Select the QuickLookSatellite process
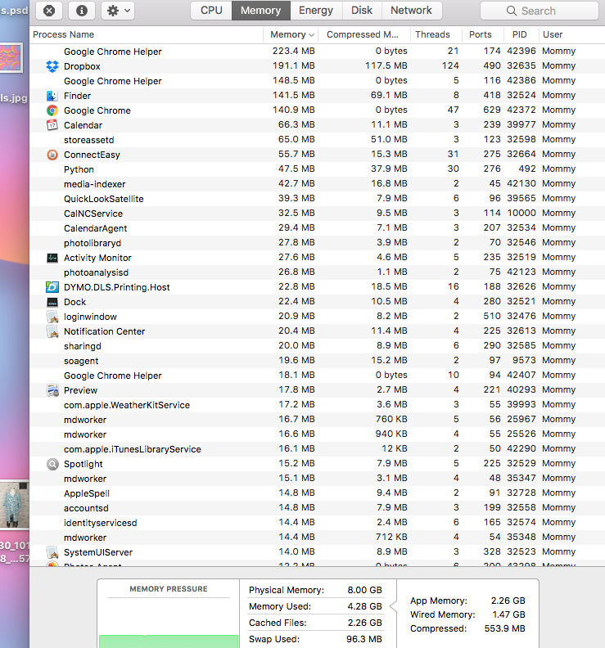 tap(317, 199)
